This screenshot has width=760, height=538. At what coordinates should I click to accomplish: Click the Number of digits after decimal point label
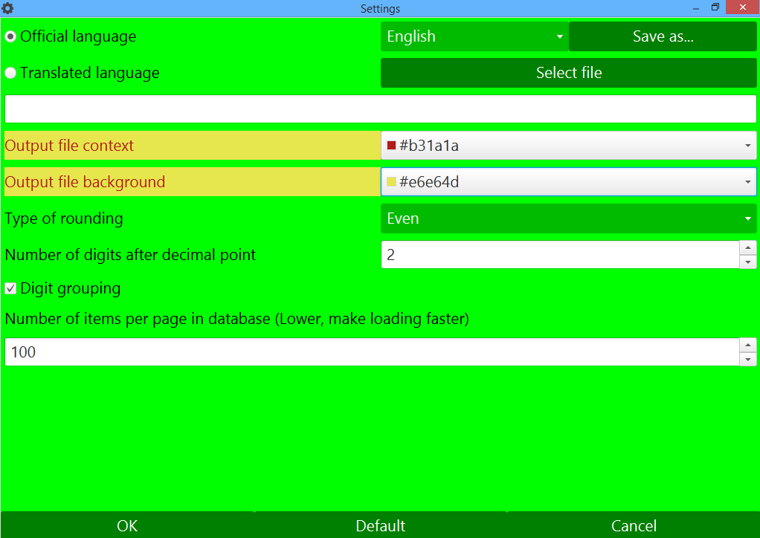pos(130,255)
